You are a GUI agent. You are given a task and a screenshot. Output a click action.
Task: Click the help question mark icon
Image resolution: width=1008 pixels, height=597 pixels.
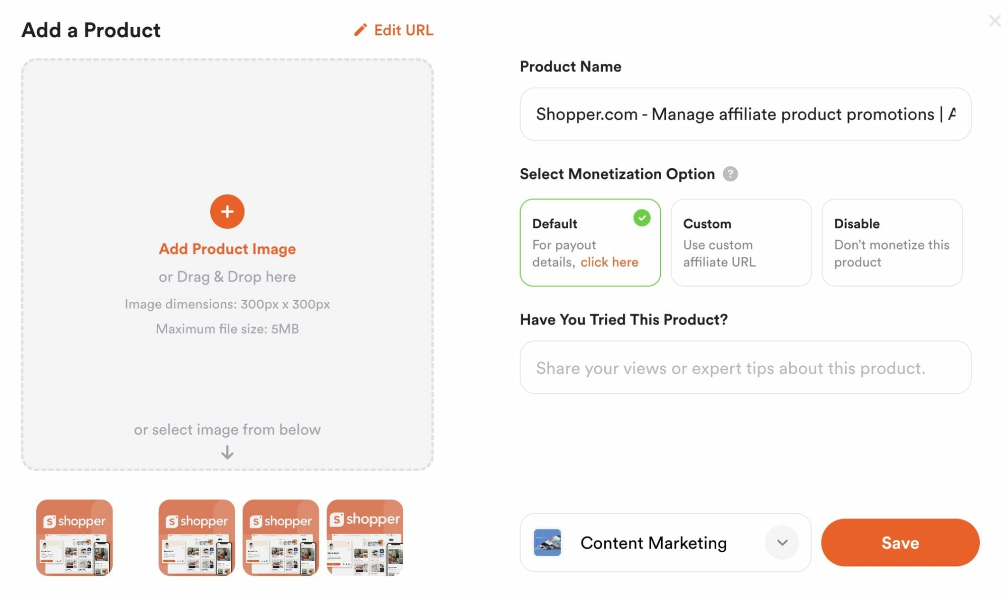pos(730,174)
